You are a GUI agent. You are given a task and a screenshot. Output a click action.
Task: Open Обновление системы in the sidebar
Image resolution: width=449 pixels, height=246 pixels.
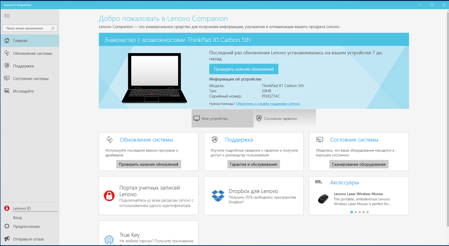tap(30, 53)
